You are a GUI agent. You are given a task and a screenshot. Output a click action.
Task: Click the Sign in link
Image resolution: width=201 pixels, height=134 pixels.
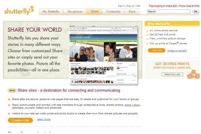tap(121, 6)
